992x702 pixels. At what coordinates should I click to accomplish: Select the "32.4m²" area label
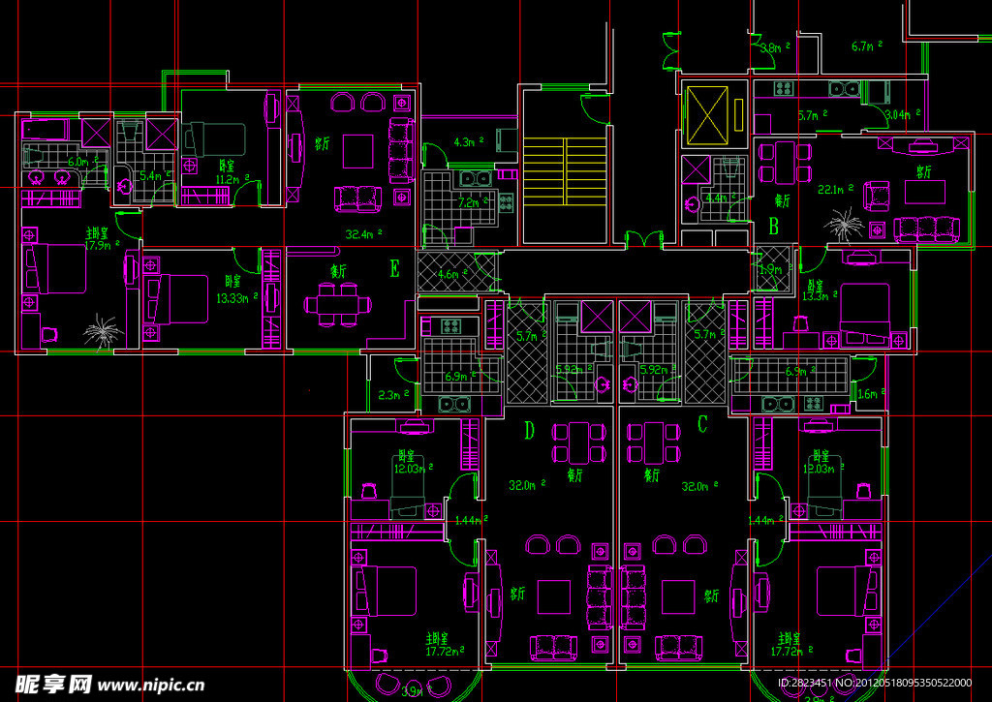click(364, 234)
